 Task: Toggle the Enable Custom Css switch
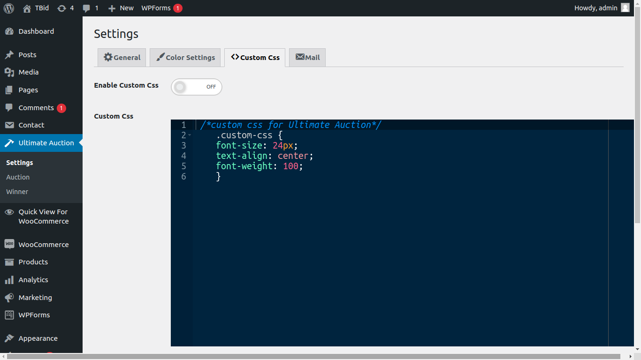point(196,87)
